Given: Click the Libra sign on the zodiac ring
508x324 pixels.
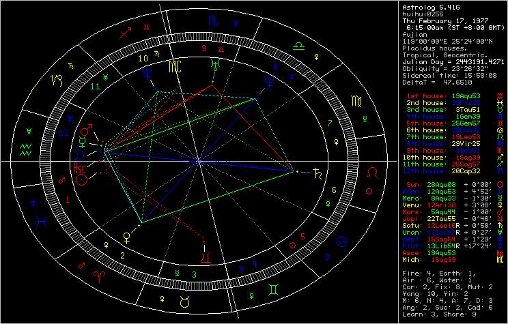Looking at the screenshot, I should (x=298, y=44).
